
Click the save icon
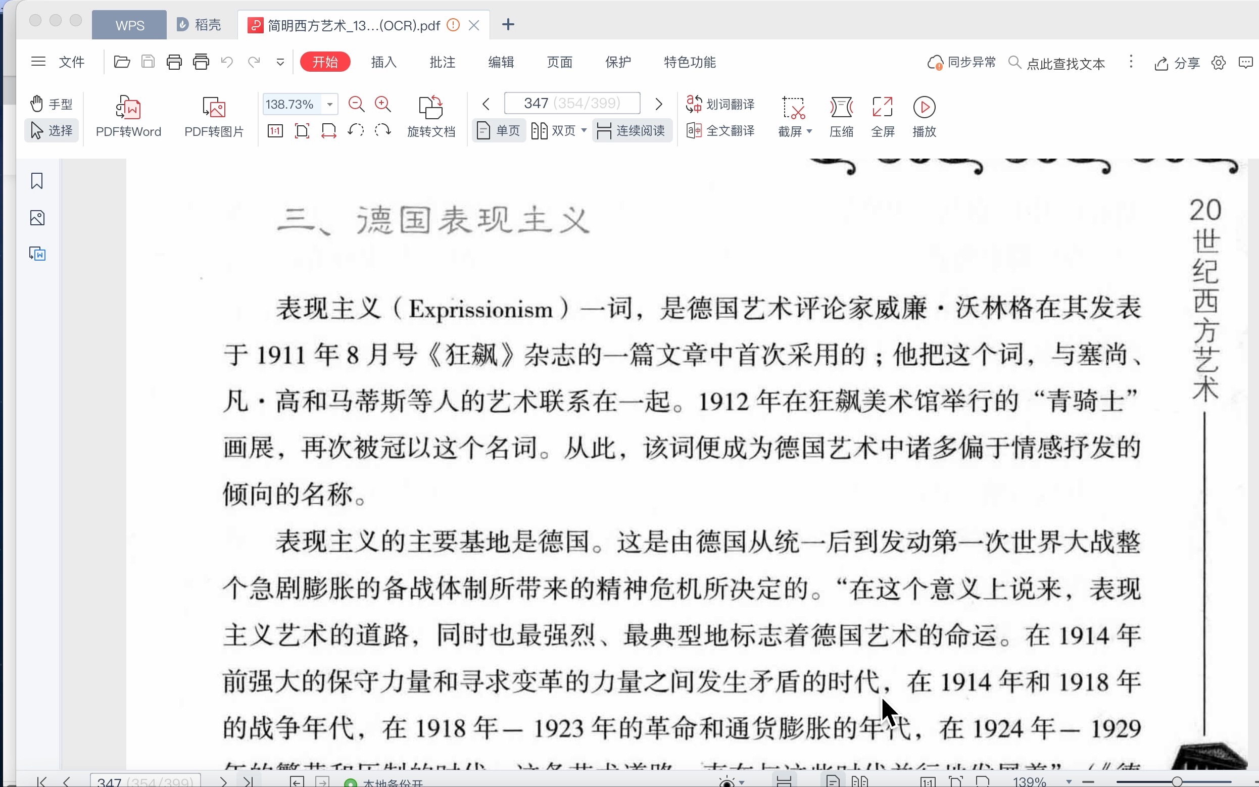(x=148, y=62)
